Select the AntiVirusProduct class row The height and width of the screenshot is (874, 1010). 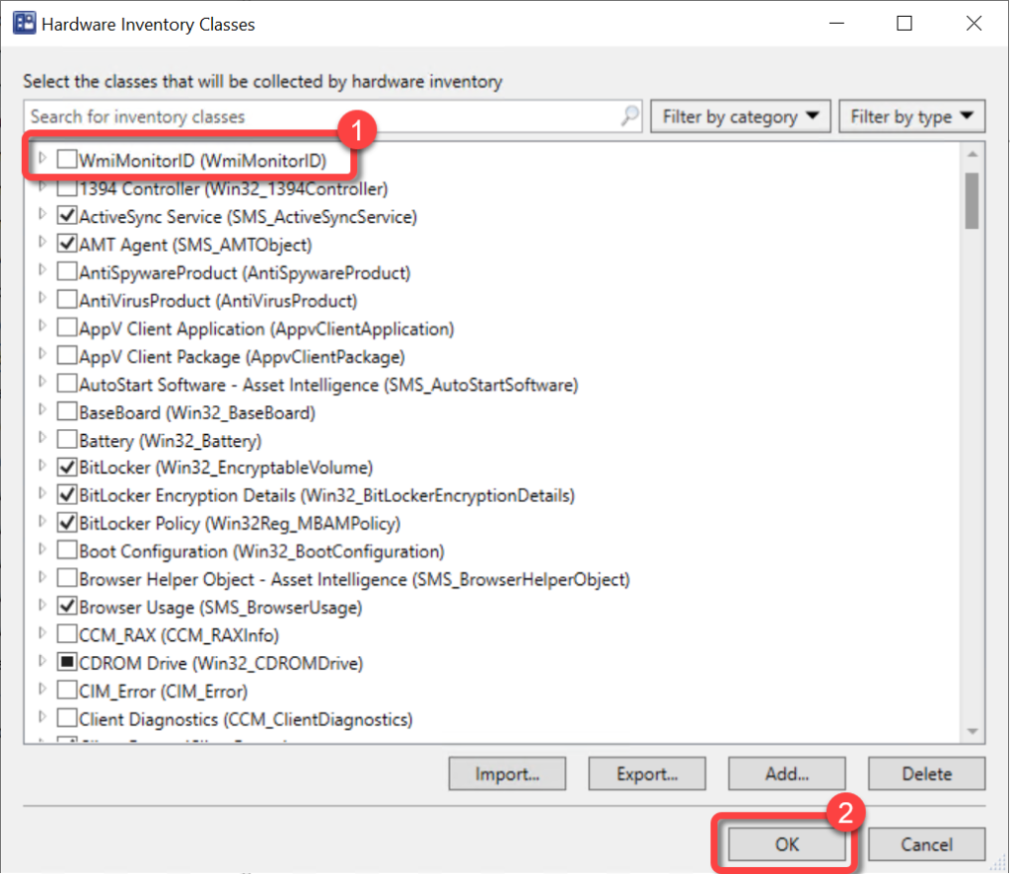[217, 300]
